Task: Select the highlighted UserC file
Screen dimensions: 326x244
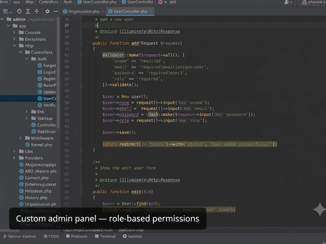Action: [47, 99]
